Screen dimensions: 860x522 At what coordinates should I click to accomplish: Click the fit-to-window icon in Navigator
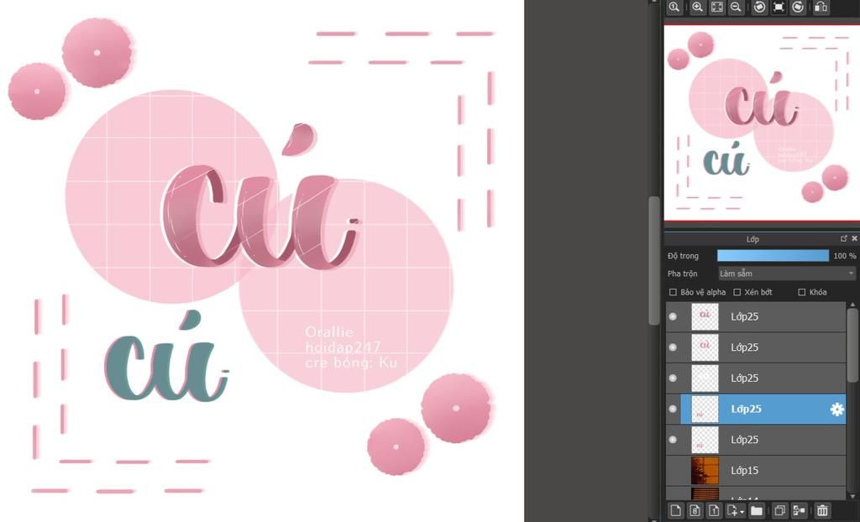click(x=717, y=7)
